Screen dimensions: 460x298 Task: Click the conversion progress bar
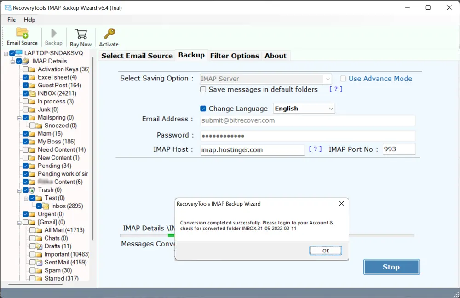382,235
